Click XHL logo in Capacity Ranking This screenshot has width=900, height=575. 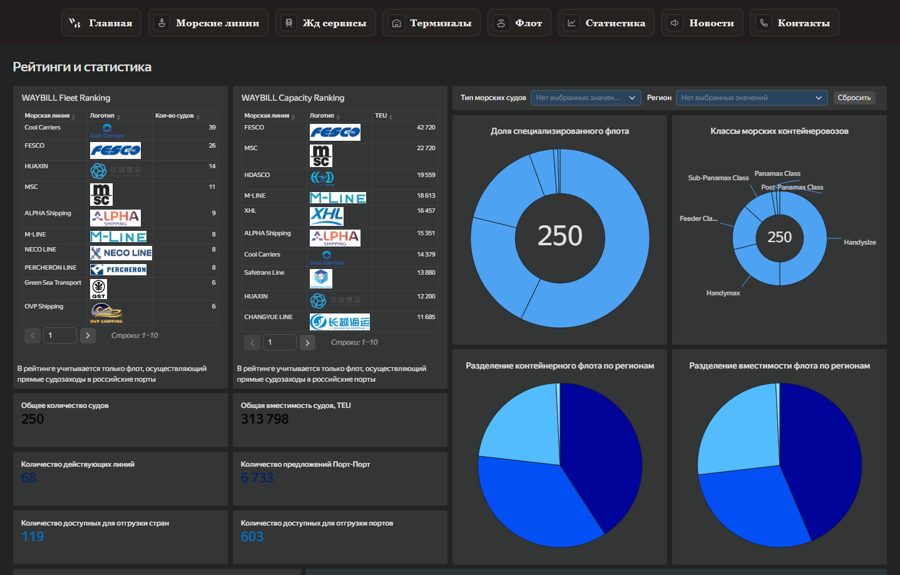[327, 216]
